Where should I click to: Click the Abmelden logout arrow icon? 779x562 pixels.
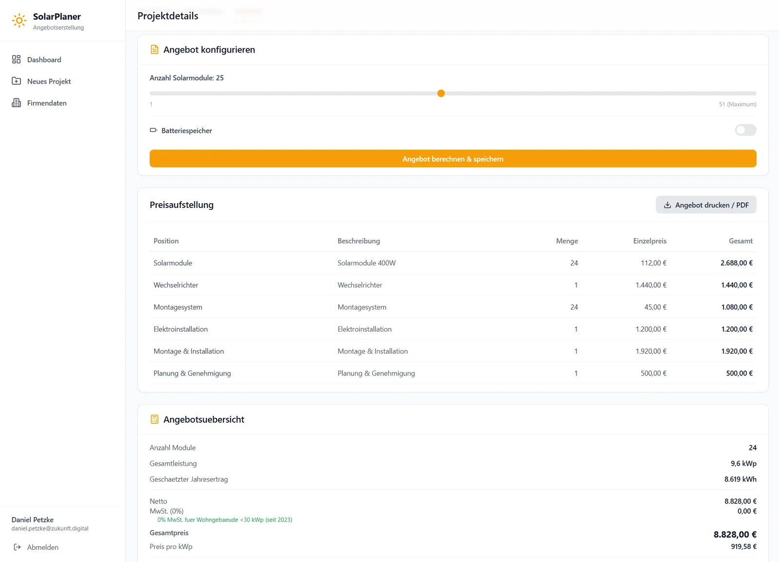tap(17, 547)
